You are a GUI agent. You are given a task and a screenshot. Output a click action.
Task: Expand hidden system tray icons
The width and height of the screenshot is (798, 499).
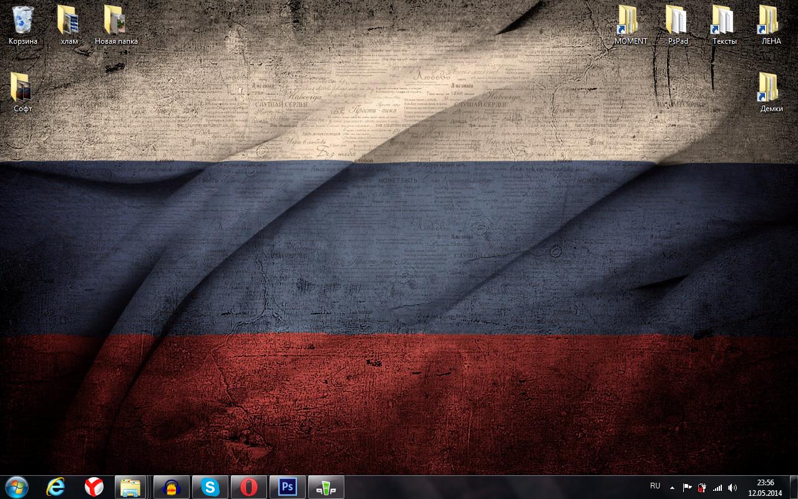coord(672,488)
